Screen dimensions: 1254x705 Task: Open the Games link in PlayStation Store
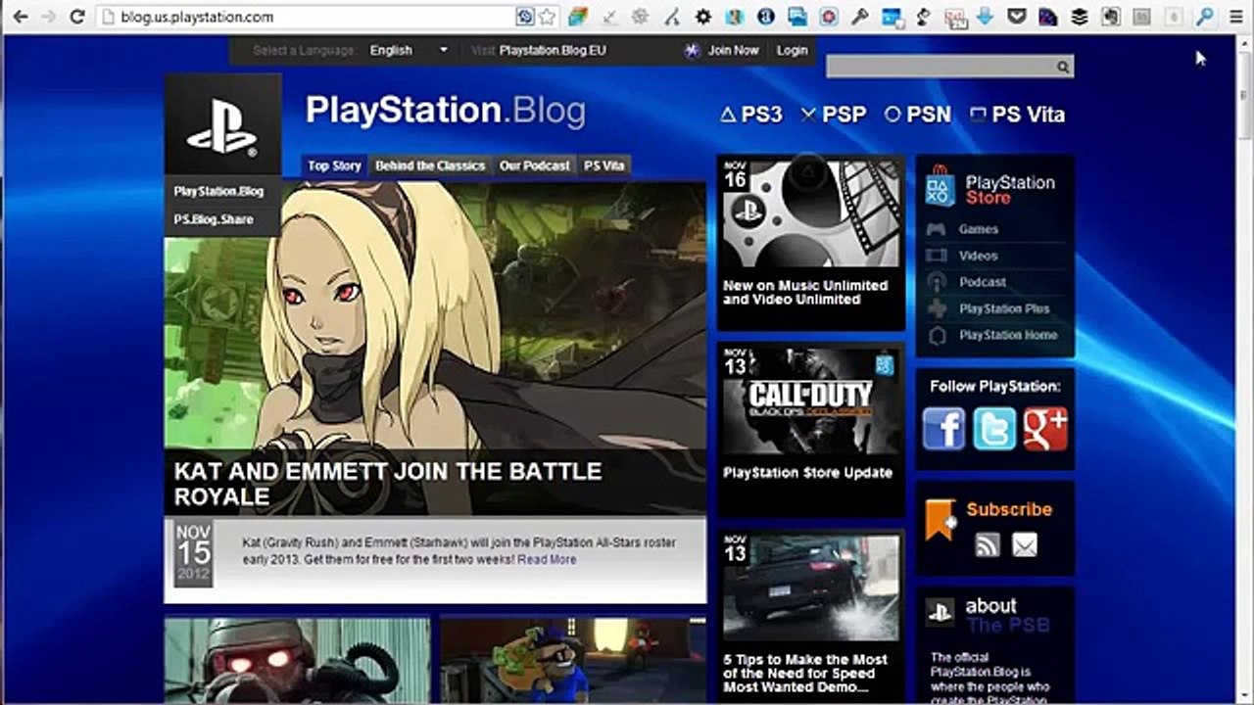point(979,229)
